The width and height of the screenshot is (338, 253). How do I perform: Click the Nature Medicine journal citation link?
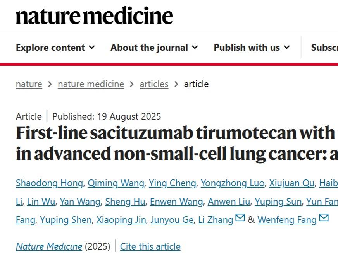(49, 246)
